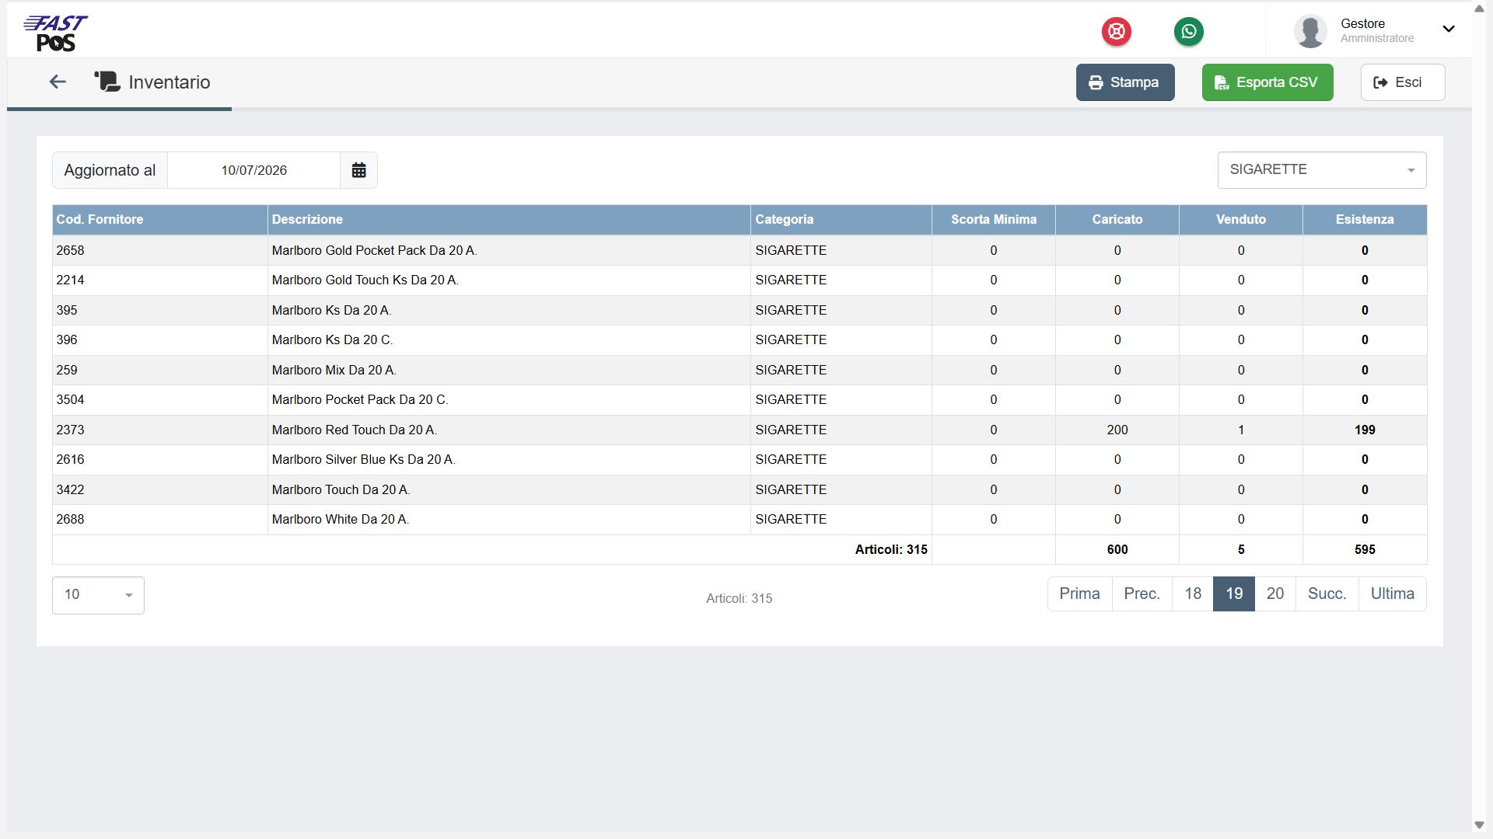1493x839 pixels.
Task: Go to last page with Ultima
Action: pos(1393,594)
